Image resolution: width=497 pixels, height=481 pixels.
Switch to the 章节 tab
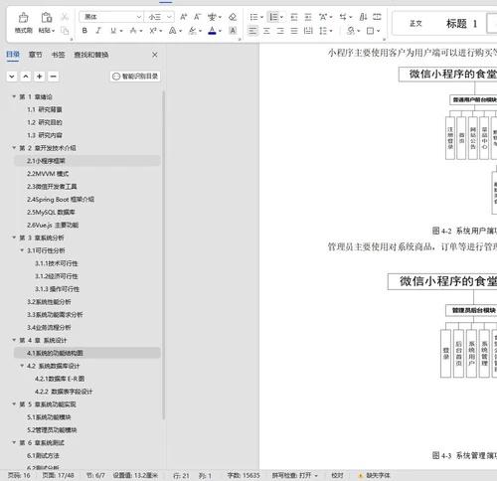point(36,55)
